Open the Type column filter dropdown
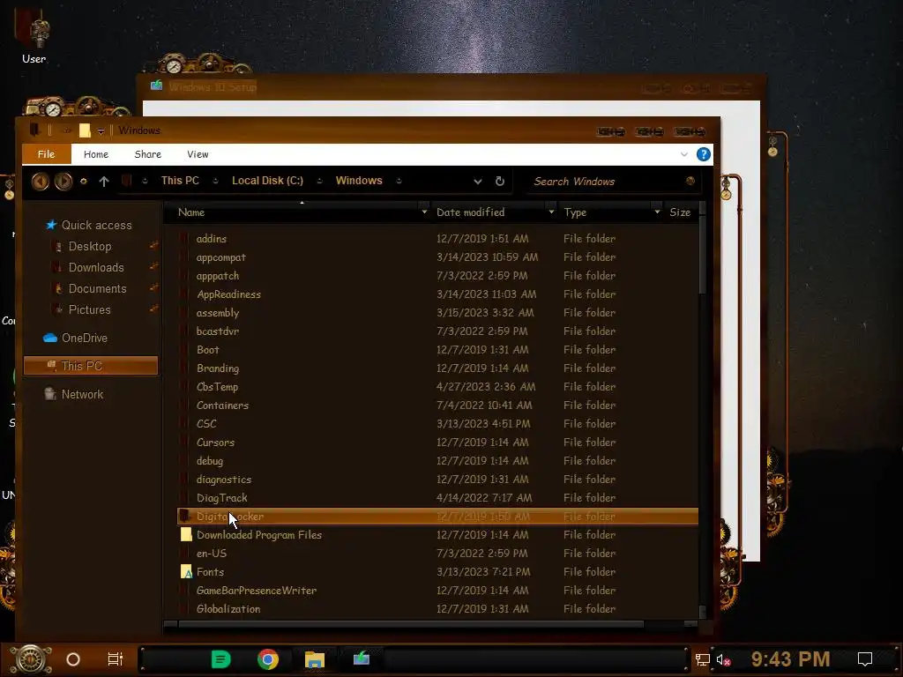Viewport: 903px width, 677px height. (x=657, y=212)
